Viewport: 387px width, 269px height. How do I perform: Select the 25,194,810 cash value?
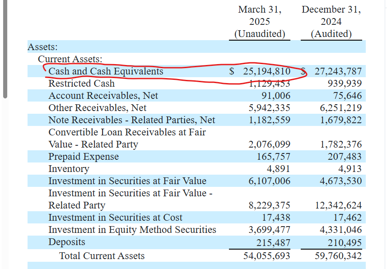(x=266, y=71)
